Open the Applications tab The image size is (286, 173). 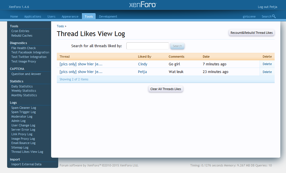click(33, 16)
